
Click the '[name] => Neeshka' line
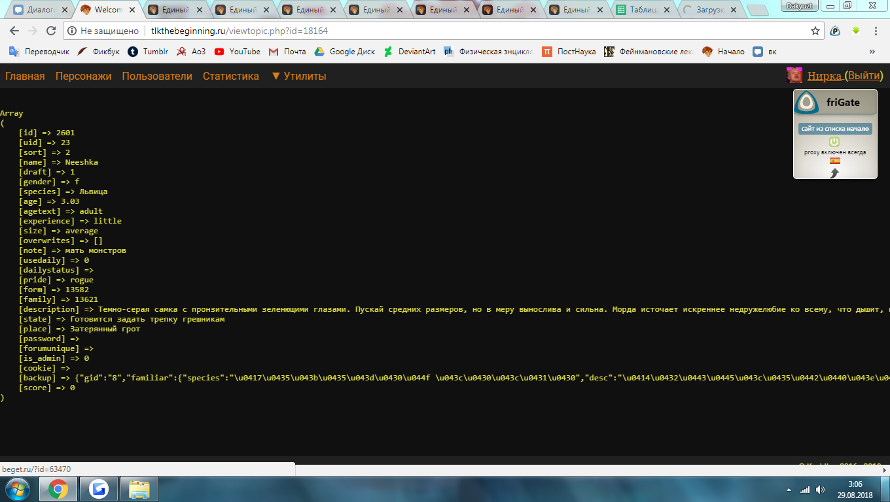click(58, 162)
